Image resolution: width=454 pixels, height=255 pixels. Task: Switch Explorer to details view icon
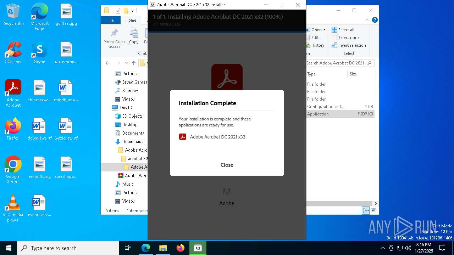click(x=366, y=210)
